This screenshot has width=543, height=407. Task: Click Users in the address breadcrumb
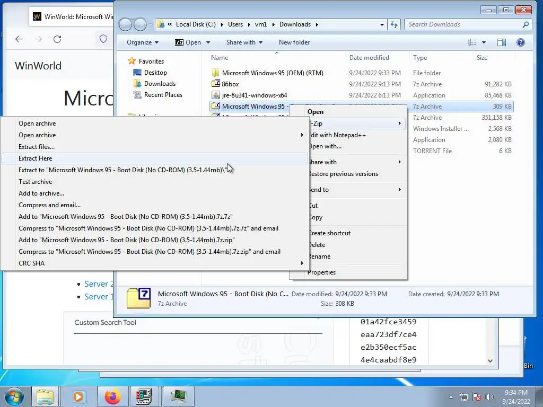point(235,24)
